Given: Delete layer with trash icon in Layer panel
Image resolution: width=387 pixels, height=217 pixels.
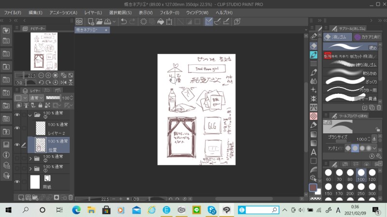Looking at the screenshot, I should click(x=71, y=197).
